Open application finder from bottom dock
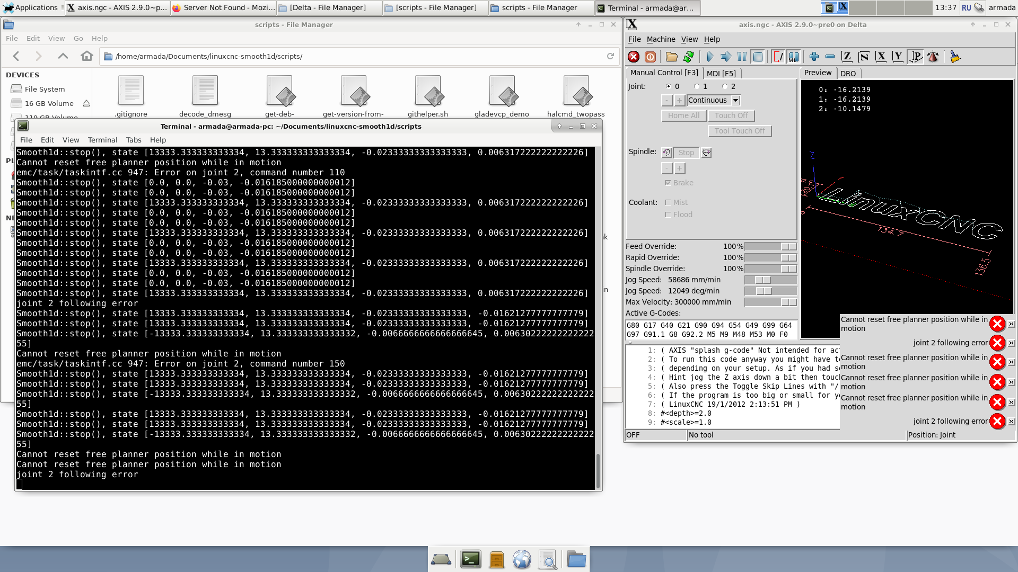The width and height of the screenshot is (1018, 572). tap(548, 559)
